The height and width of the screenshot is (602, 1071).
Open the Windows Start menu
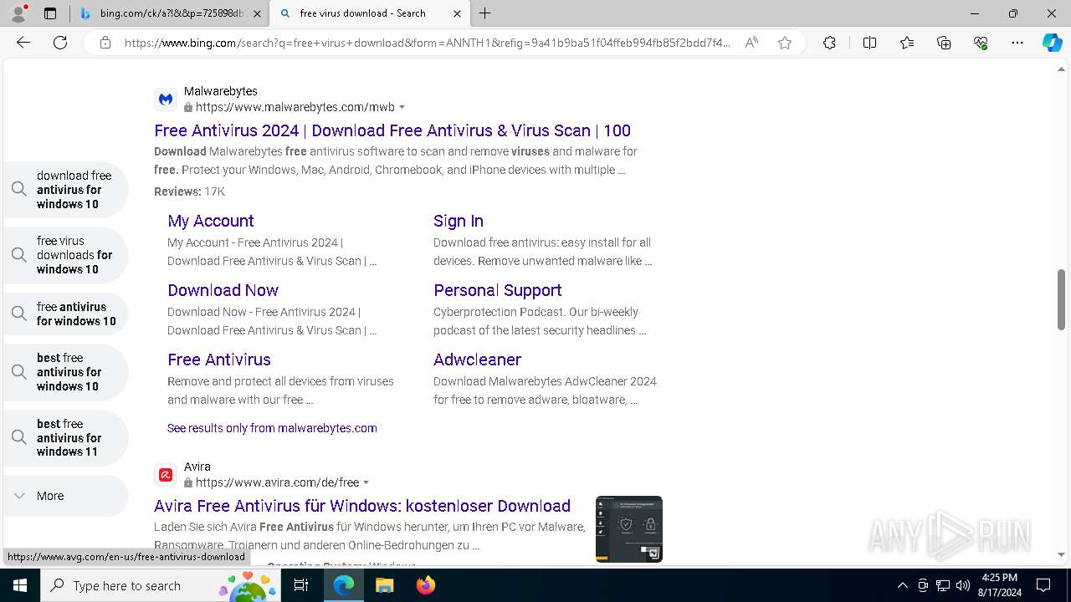tap(20, 585)
